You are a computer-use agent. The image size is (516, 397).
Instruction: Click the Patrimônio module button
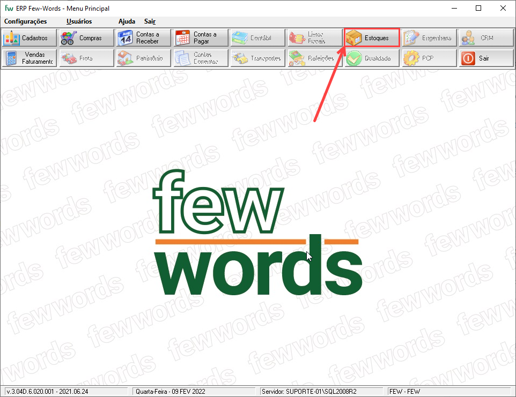pyautogui.click(x=144, y=58)
